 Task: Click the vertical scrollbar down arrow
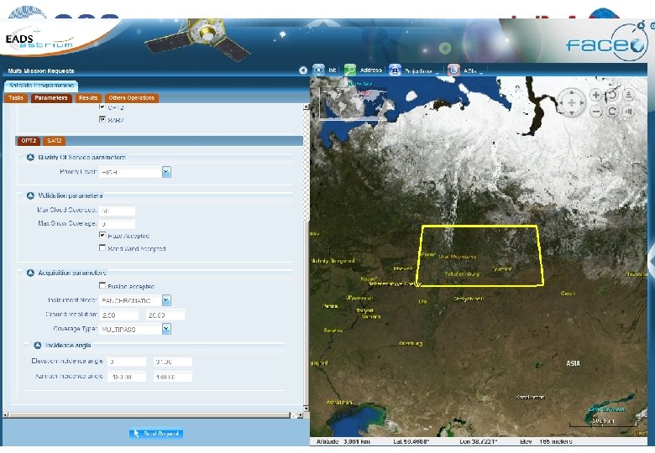coord(306,409)
